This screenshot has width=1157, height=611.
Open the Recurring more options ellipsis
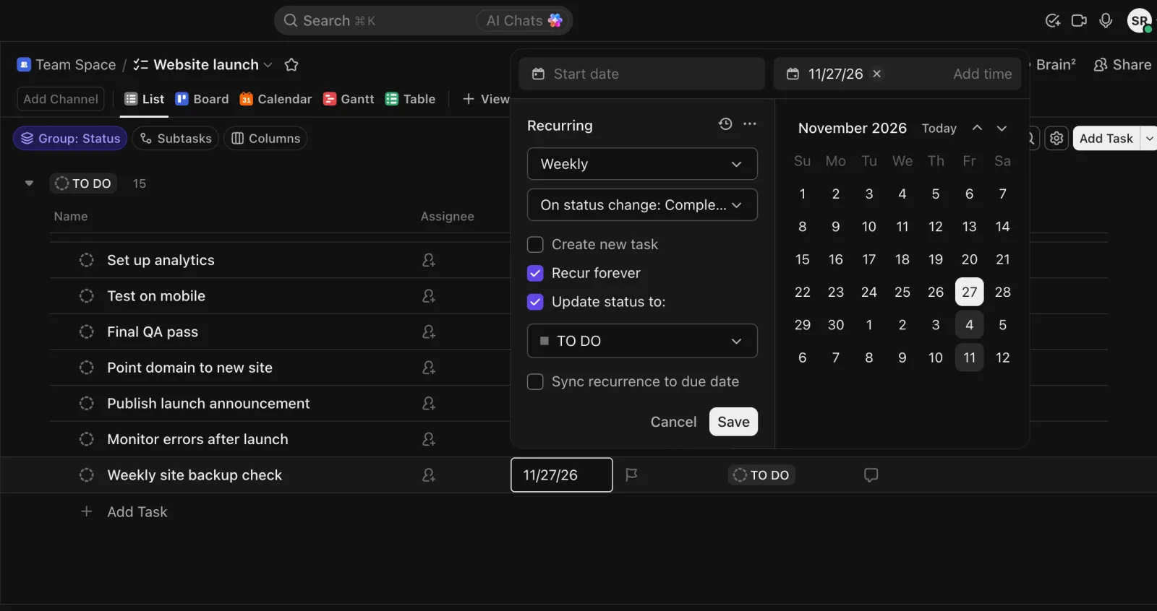(x=750, y=124)
